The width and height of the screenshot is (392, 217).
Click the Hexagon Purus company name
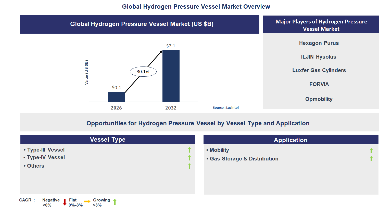click(x=319, y=43)
